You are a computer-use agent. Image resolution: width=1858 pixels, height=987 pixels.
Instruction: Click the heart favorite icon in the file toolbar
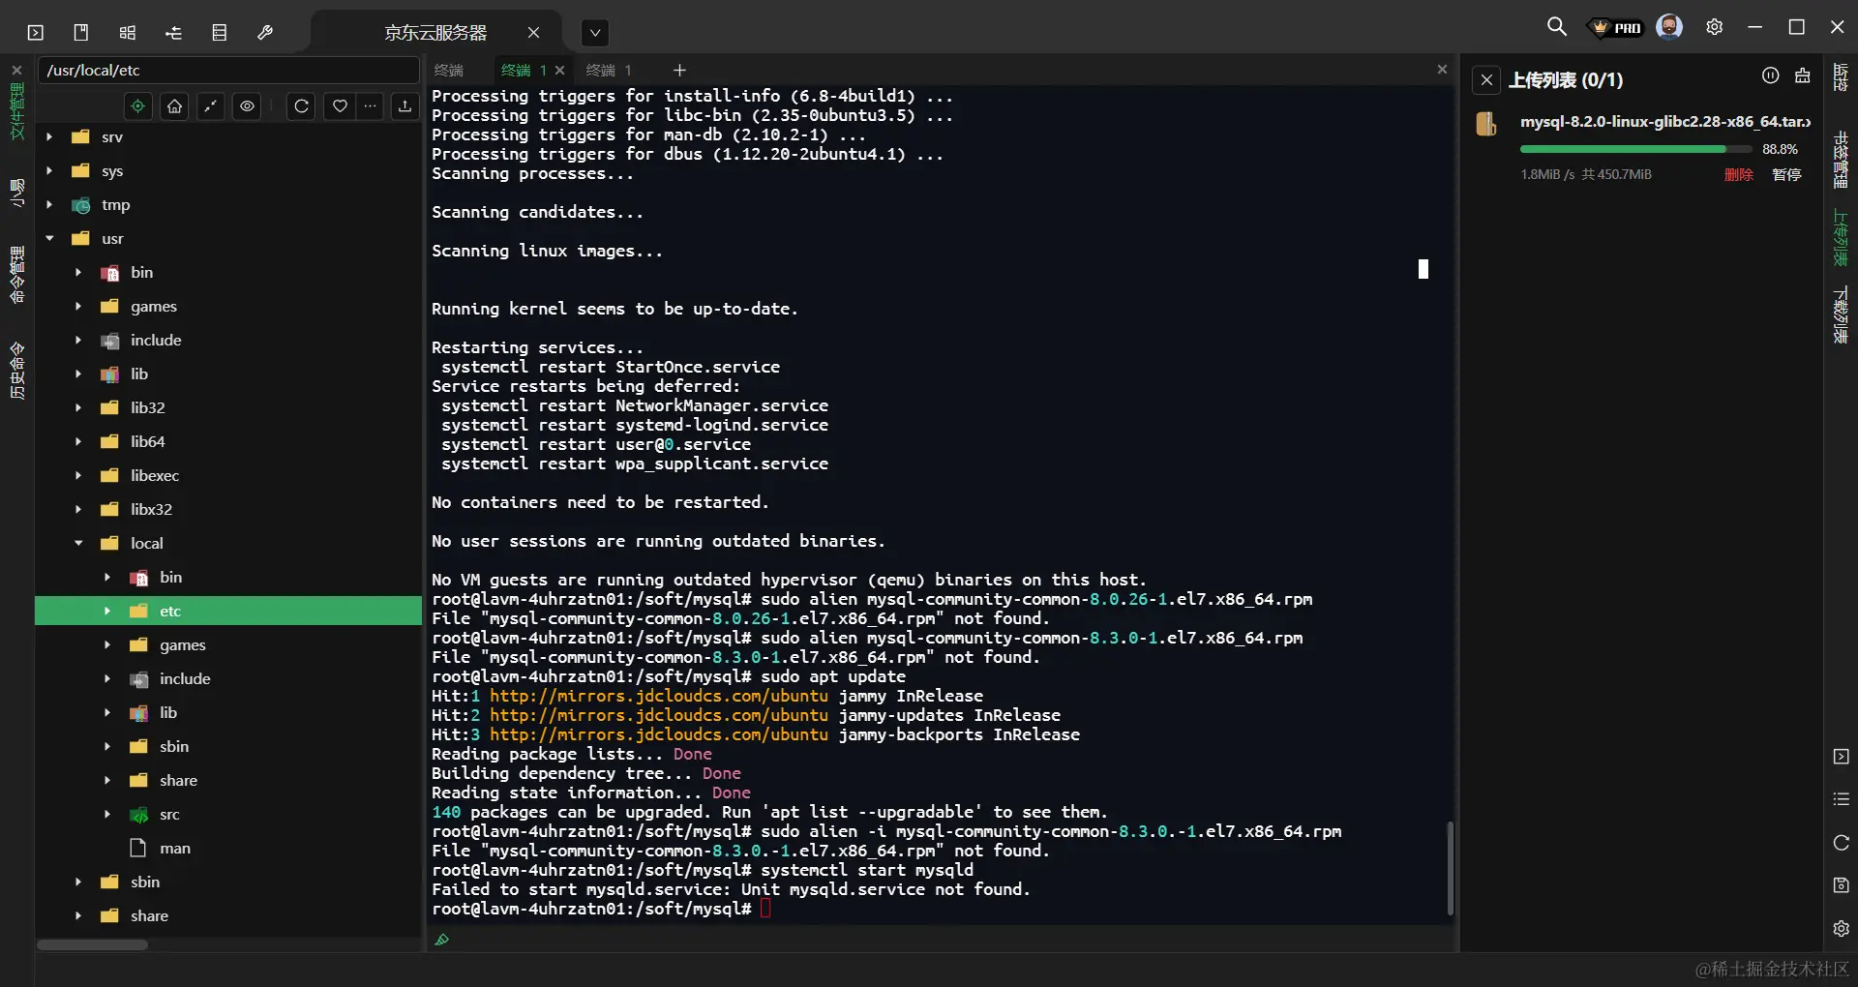pyautogui.click(x=340, y=106)
